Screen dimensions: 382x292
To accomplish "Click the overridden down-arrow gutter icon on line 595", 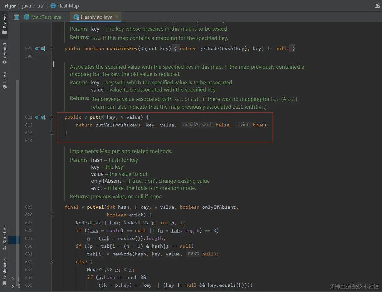I will (43, 48).
